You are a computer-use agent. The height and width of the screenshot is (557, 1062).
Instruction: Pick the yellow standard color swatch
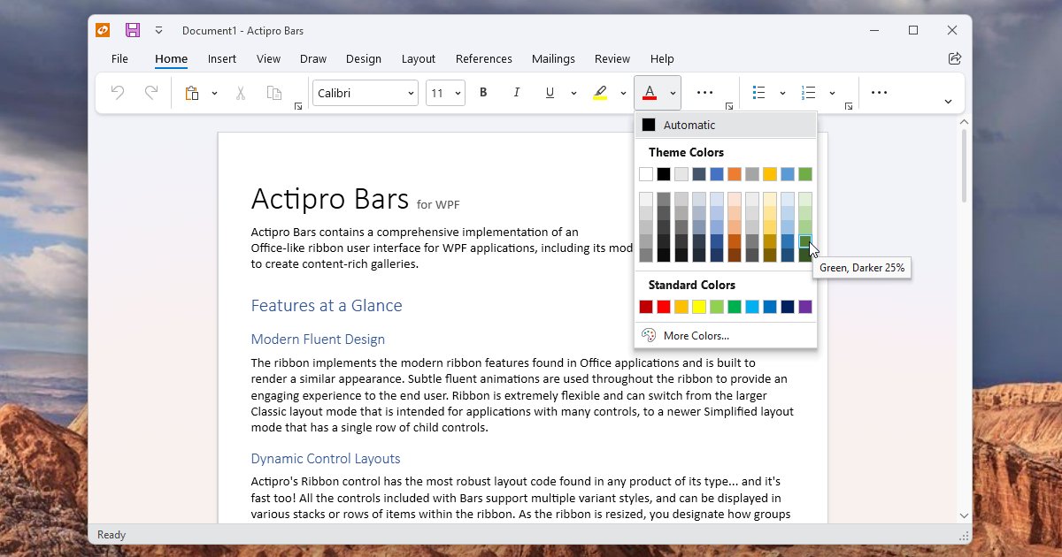click(699, 307)
